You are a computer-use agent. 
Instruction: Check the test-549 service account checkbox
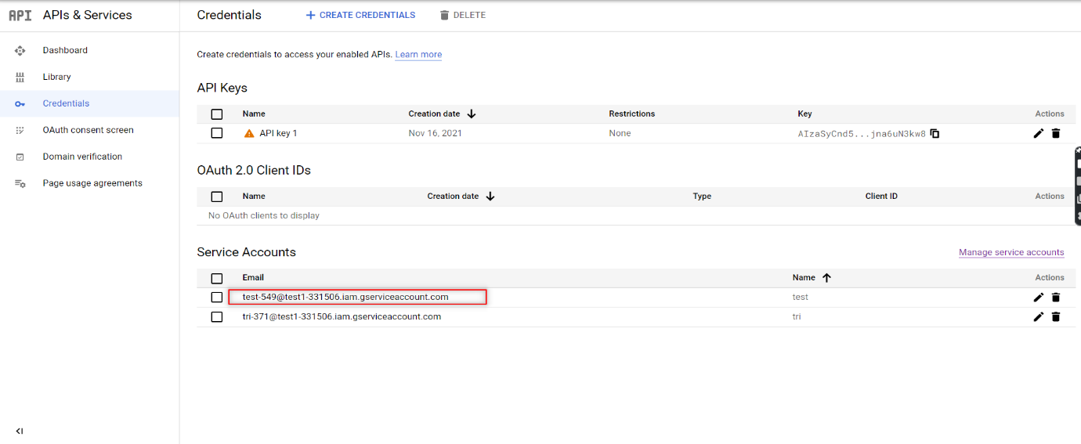tap(217, 298)
